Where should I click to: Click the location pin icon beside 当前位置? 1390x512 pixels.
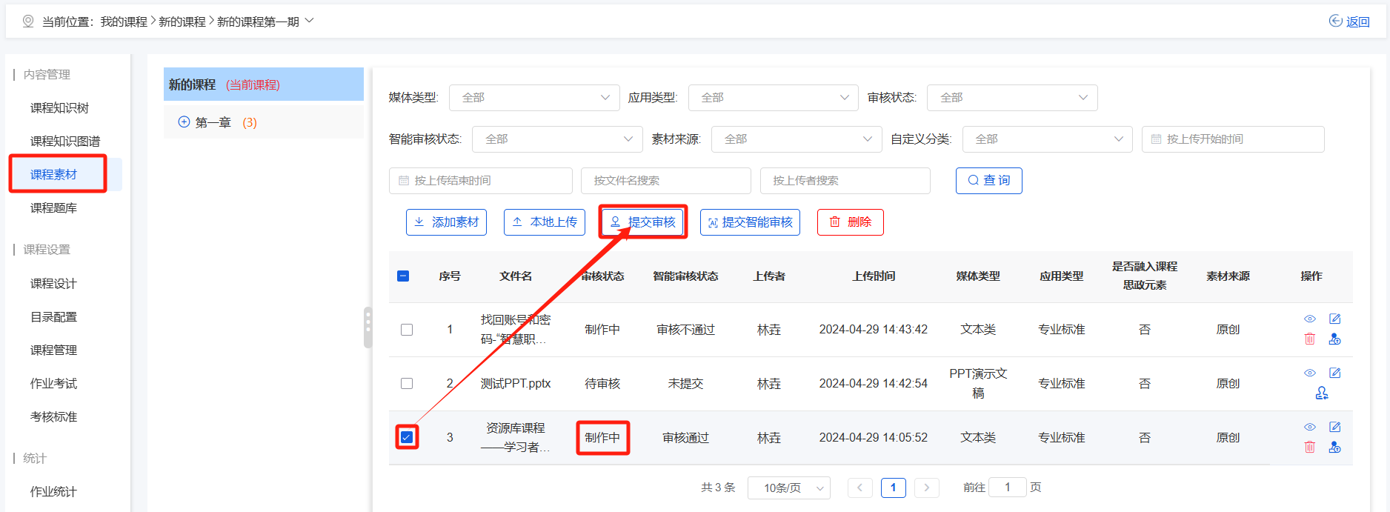coord(28,21)
